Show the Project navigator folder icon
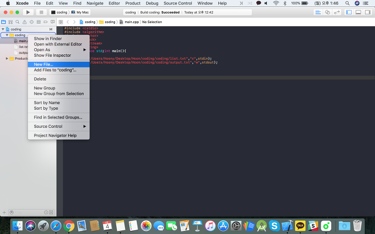This screenshot has width=375, height=234. pos(3,22)
